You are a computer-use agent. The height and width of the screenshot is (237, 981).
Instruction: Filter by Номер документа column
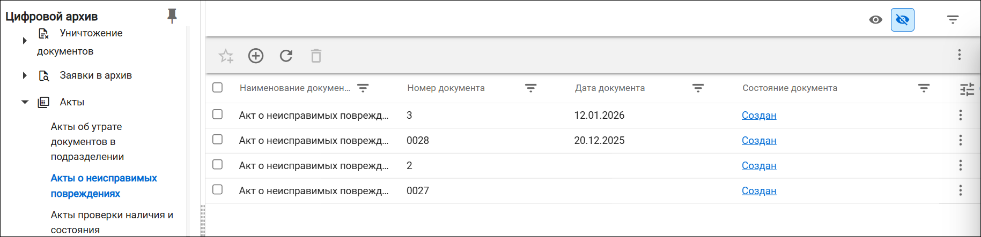click(530, 88)
